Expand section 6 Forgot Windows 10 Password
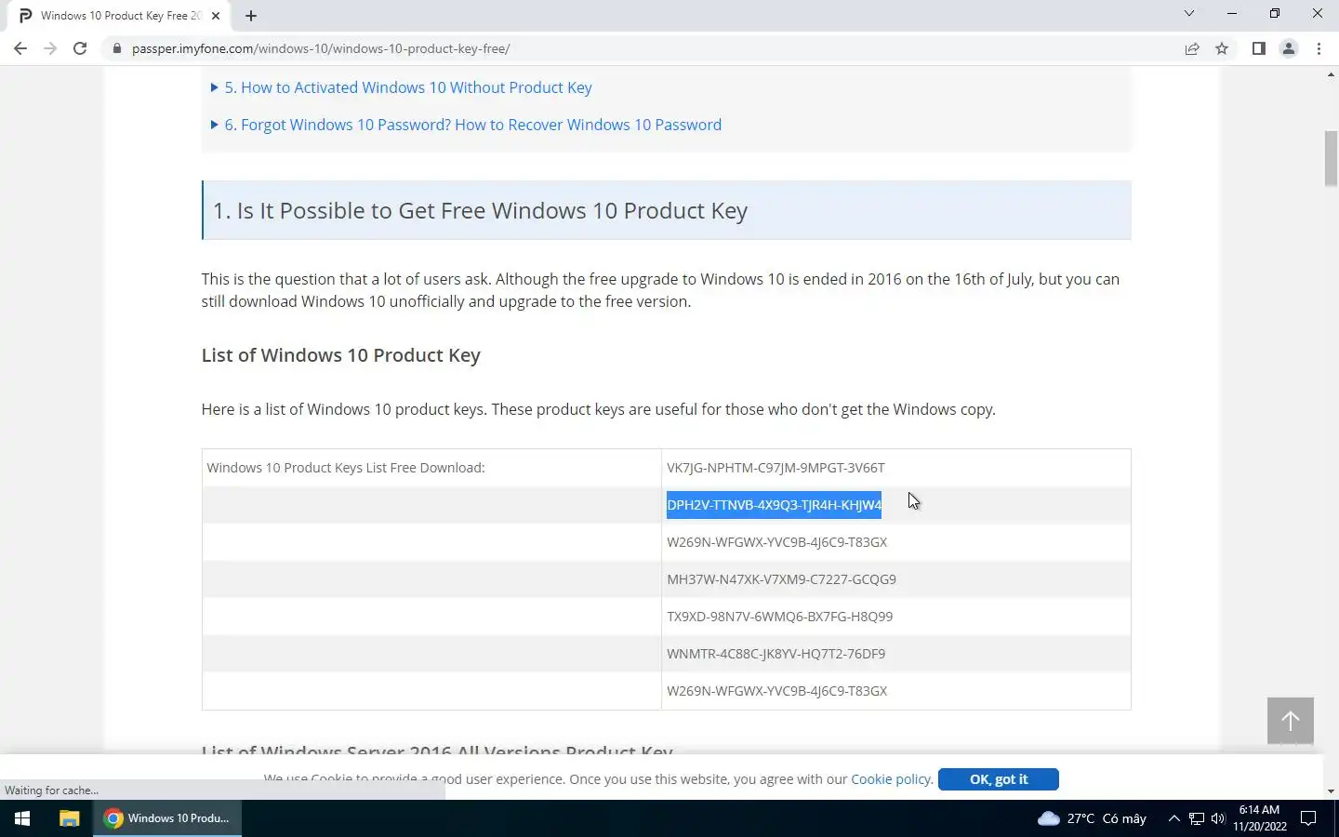Viewport: 1339px width, 837px height. pyautogui.click(x=472, y=125)
